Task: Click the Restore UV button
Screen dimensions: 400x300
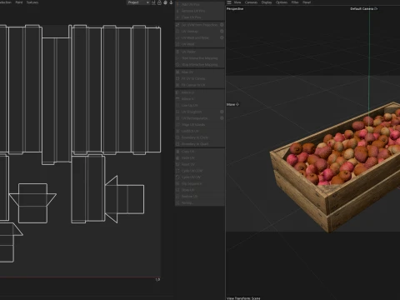Action: [200, 196]
